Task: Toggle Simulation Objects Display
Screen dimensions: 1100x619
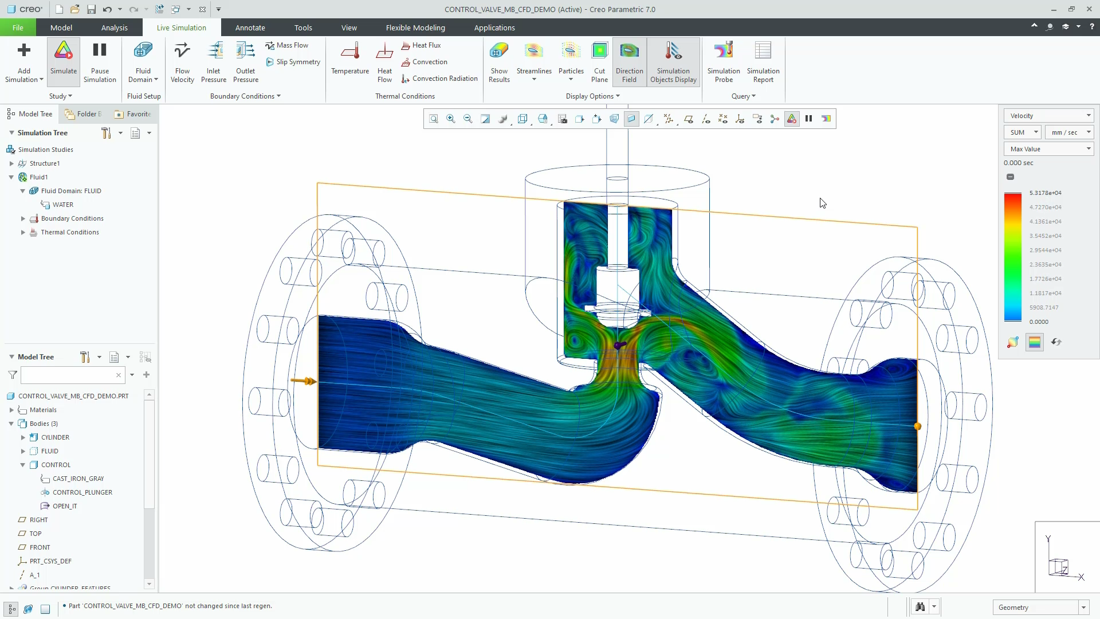Action: pos(673,62)
